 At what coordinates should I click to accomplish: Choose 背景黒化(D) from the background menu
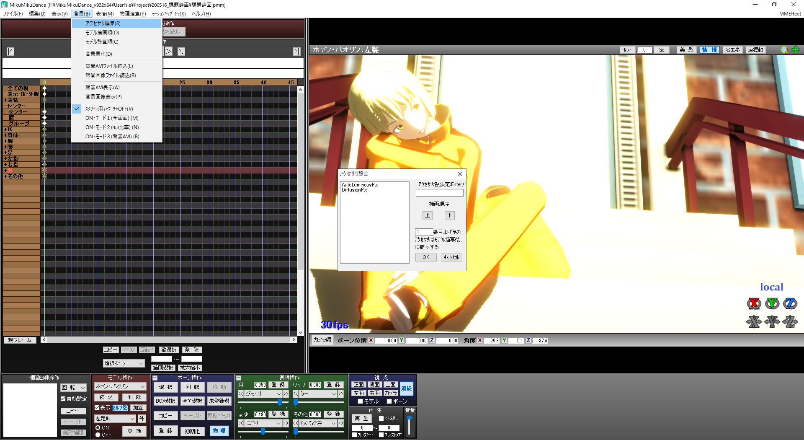click(x=99, y=54)
